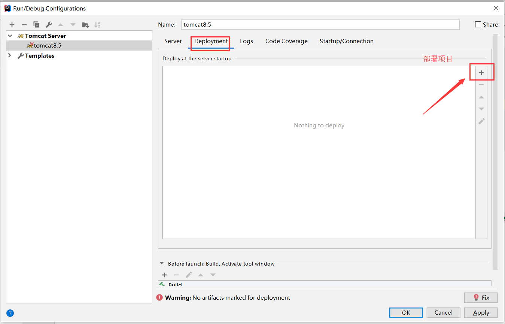Open help via the question mark icon
505x324 pixels.
click(x=10, y=313)
